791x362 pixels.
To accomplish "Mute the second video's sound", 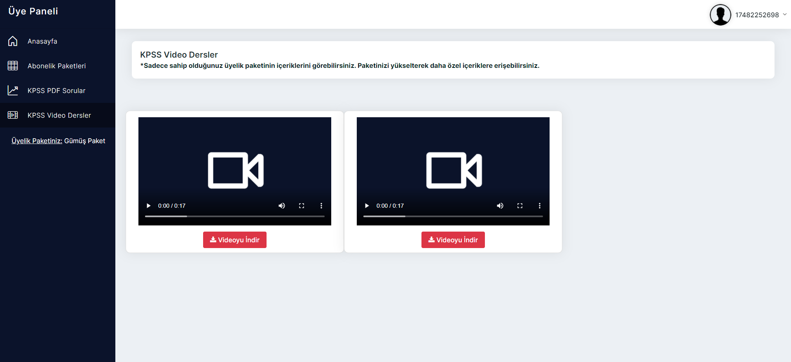I will tap(500, 206).
